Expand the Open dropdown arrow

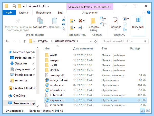[128, 19]
